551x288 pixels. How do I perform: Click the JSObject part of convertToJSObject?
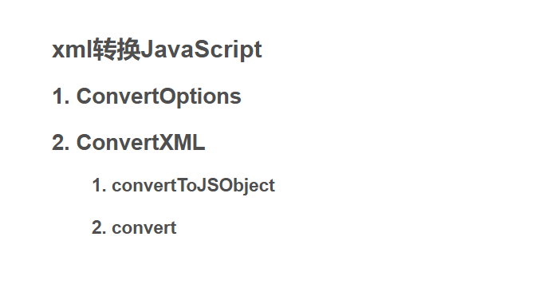[236, 185]
